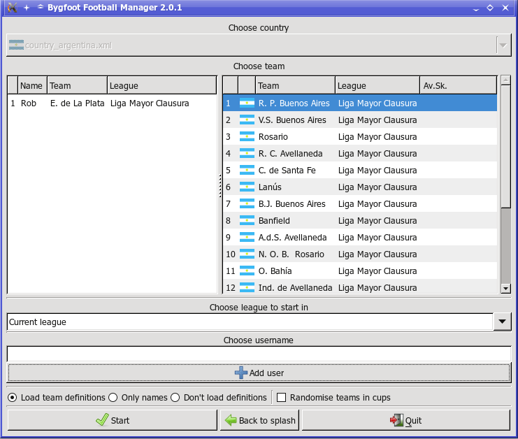Select team N. O. B. Rosario

tap(360, 254)
